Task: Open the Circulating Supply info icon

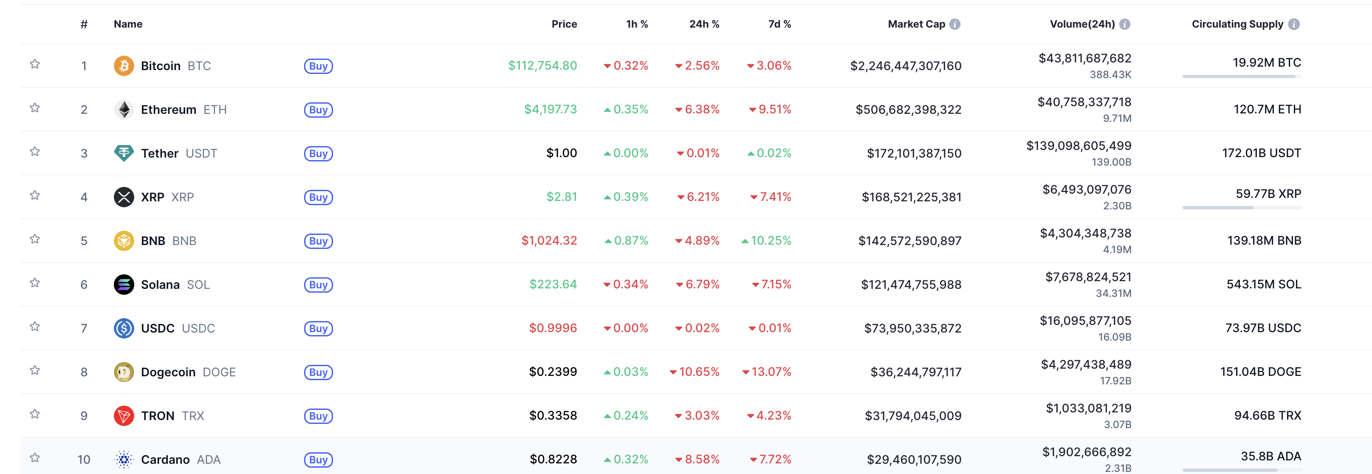Action: coord(1294,24)
